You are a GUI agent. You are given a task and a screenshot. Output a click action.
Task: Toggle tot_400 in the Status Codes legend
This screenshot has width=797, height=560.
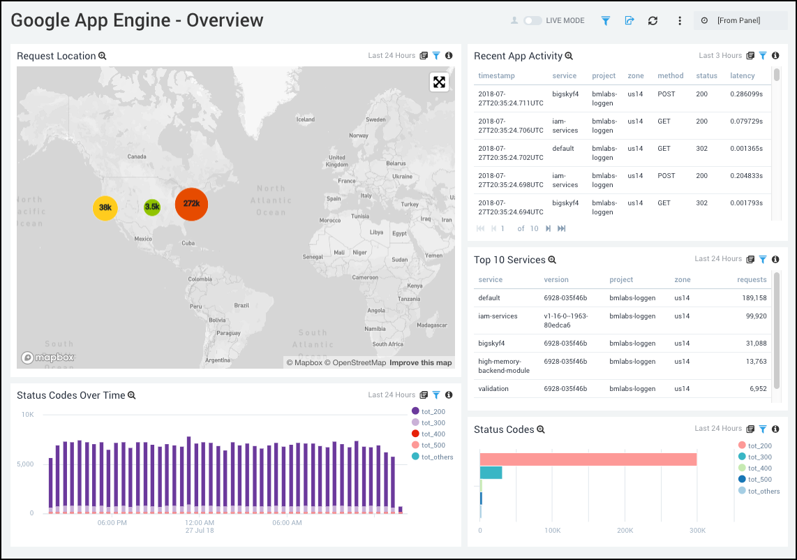pyautogui.click(x=759, y=468)
